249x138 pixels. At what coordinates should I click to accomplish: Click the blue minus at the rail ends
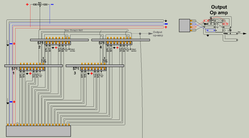tap(166, 24)
